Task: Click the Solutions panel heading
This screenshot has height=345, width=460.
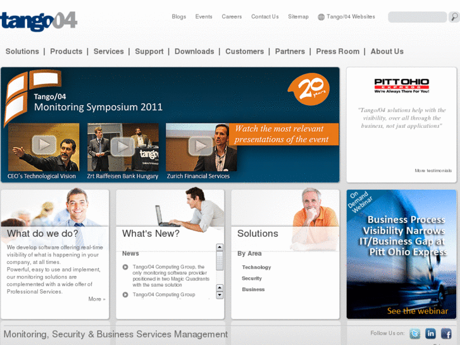Action: [x=258, y=234]
